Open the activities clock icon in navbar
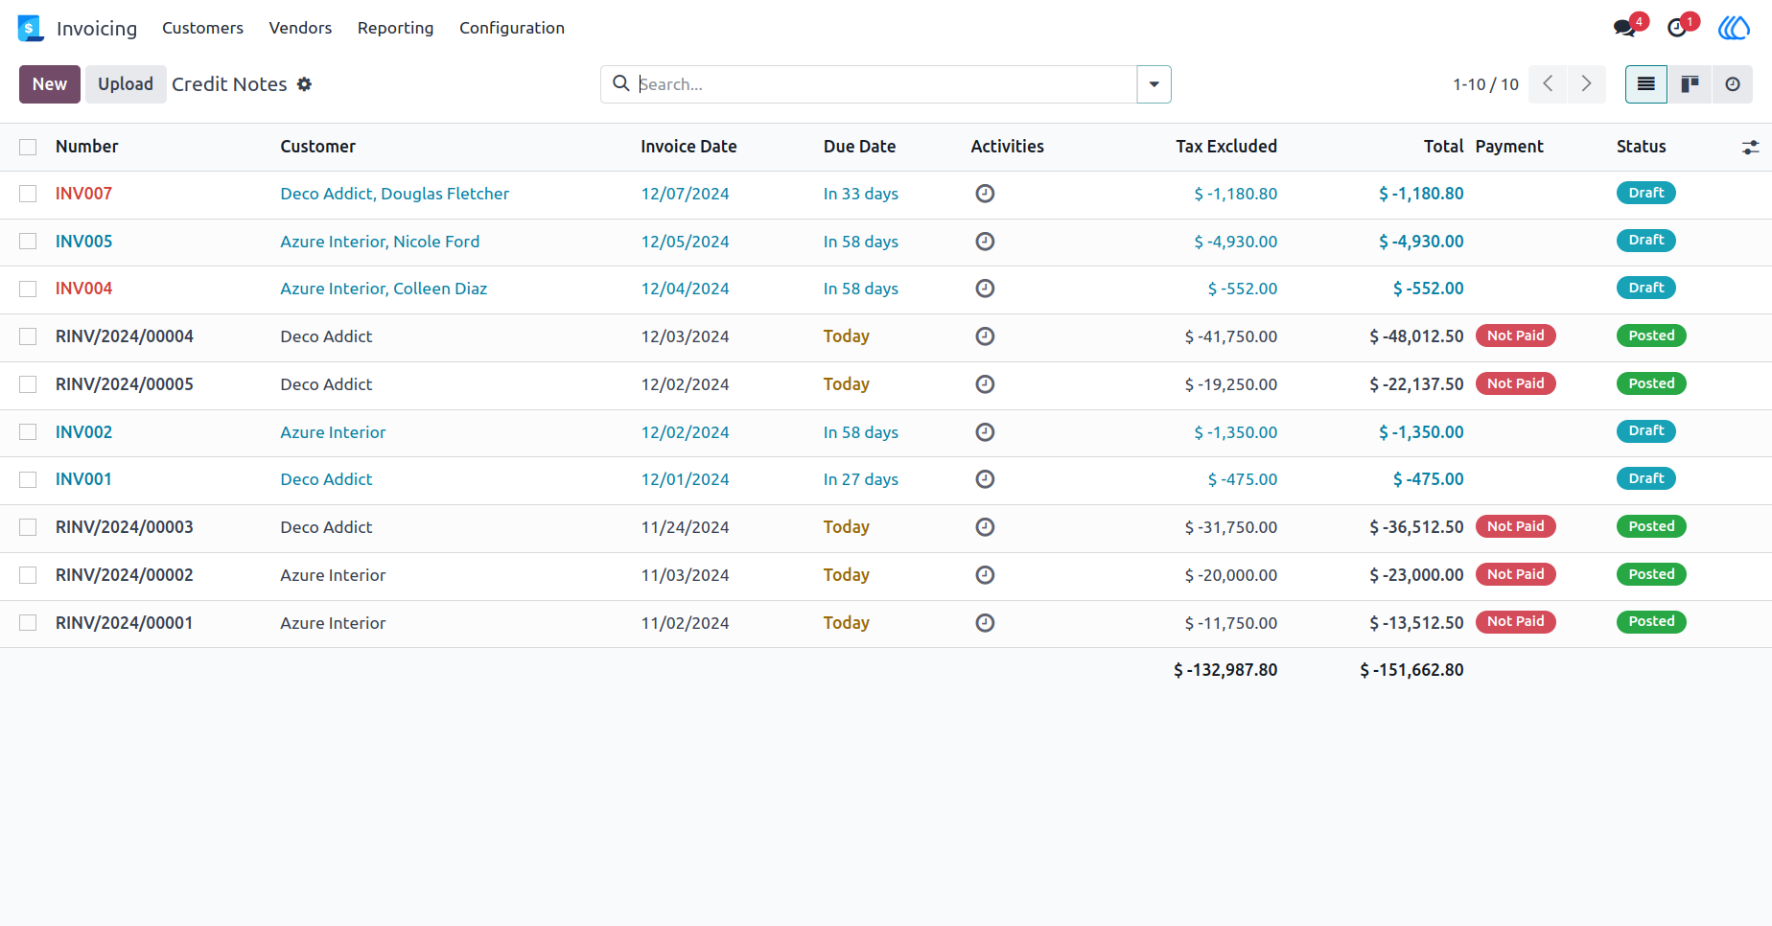Image resolution: width=1772 pixels, height=926 pixels. coord(1677,28)
